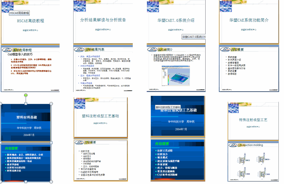
Task: Click the logo beside HsCAE简介 heading
Action: tap(152, 49)
